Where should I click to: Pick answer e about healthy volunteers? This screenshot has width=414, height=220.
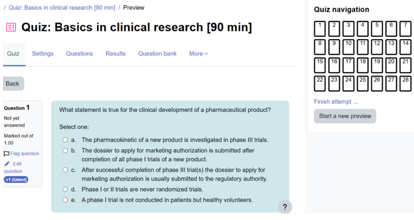[65, 200]
